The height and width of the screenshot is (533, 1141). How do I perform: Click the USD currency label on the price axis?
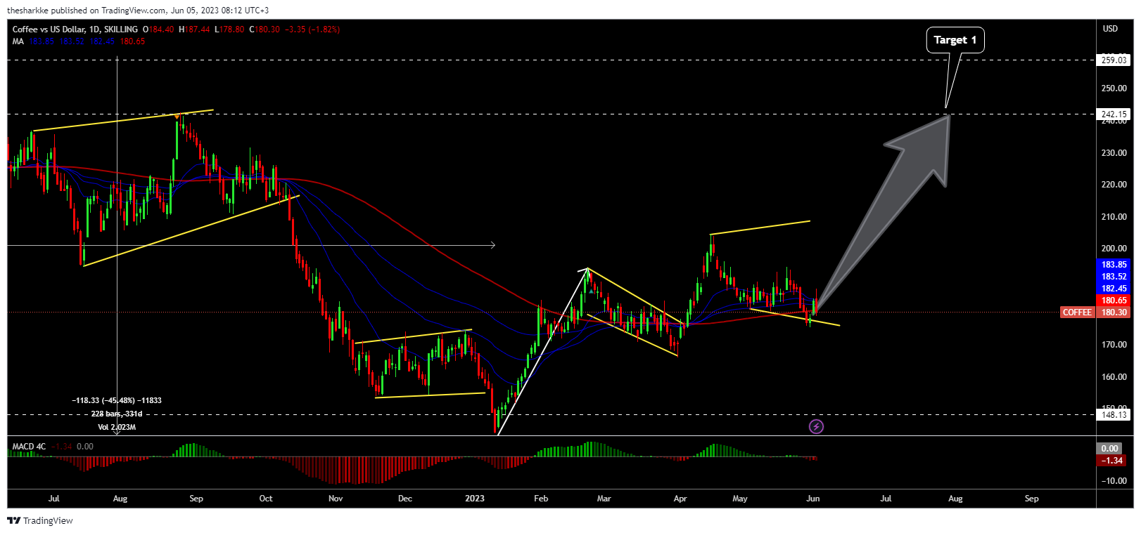1110,29
